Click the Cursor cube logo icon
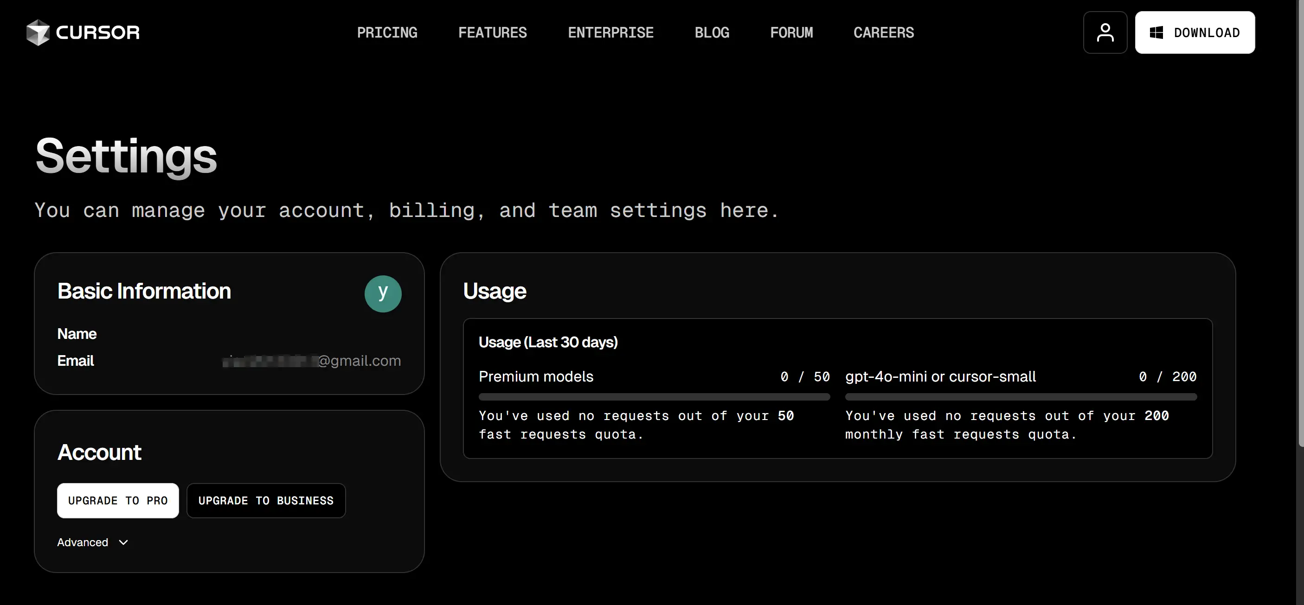This screenshot has width=1304, height=605. tap(38, 32)
